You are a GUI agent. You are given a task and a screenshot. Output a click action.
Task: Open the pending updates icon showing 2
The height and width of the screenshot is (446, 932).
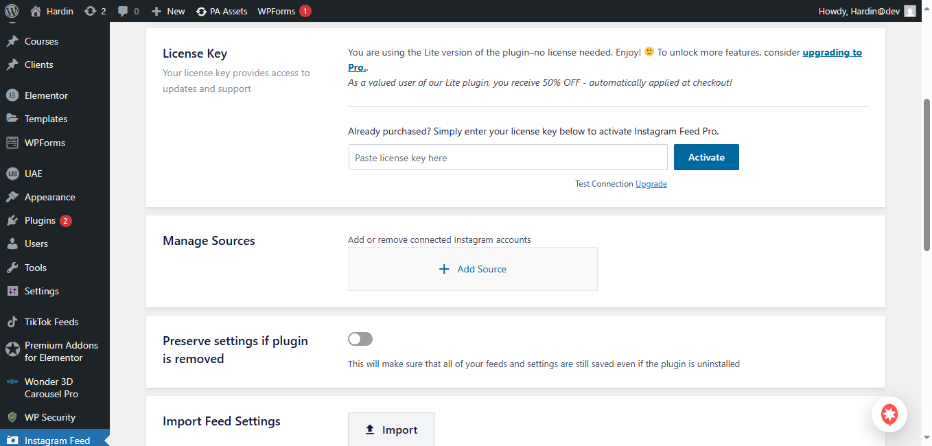tap(95, 11)
